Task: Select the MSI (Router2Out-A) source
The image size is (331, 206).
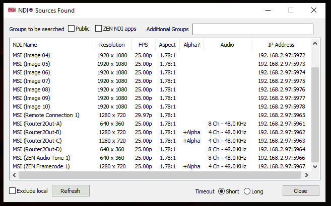Action: [x=159, y=124]
